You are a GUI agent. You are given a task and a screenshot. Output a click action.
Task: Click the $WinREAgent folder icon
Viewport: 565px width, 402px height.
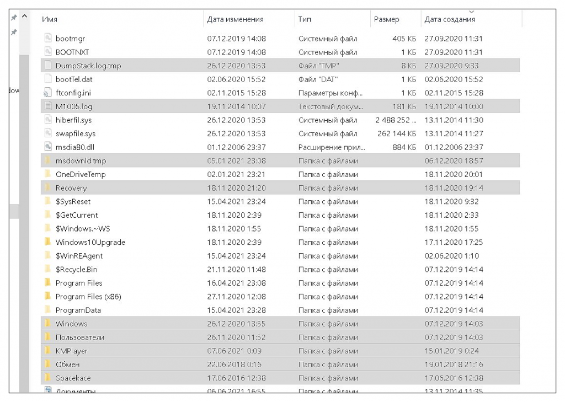(x=47, y=255)
